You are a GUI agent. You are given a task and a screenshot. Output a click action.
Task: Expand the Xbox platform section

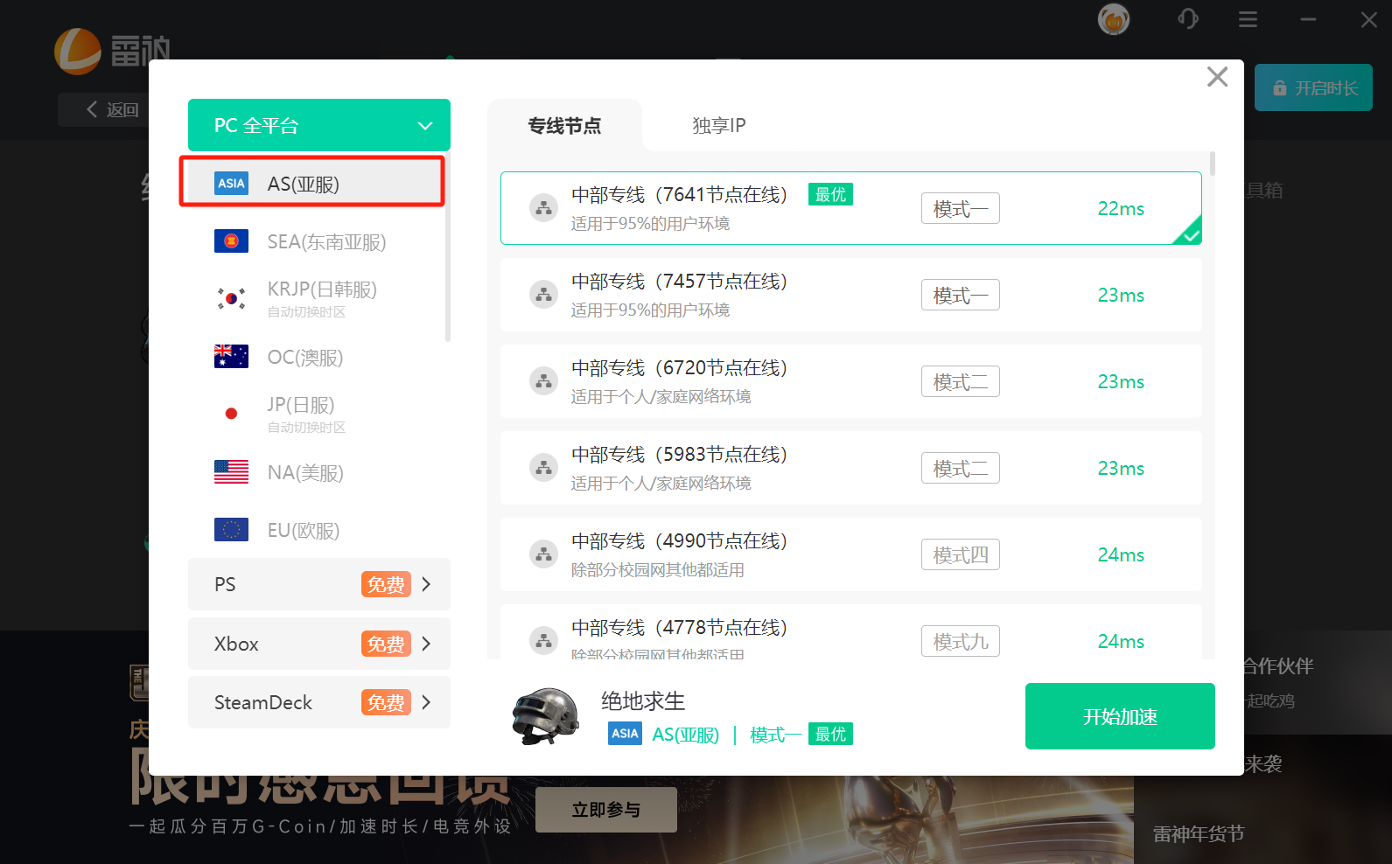coord(319,644)
